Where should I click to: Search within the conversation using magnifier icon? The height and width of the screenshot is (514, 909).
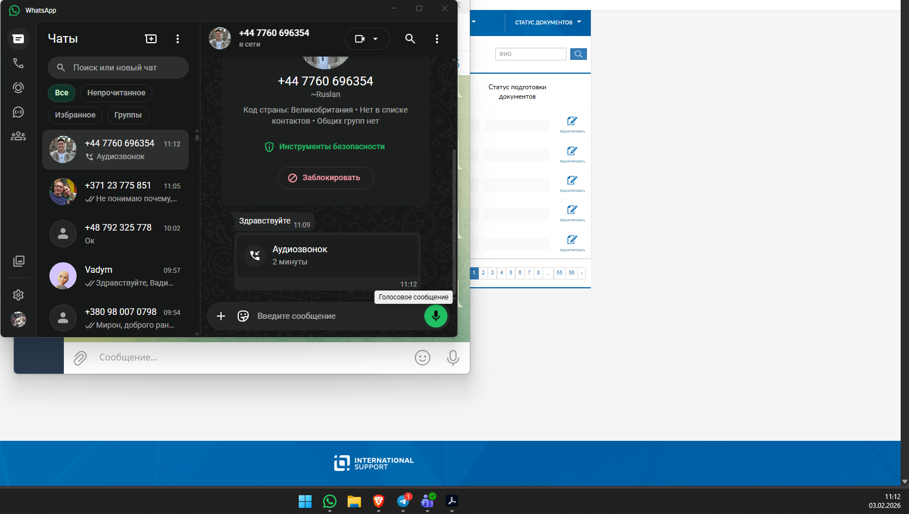pos(410,39)
